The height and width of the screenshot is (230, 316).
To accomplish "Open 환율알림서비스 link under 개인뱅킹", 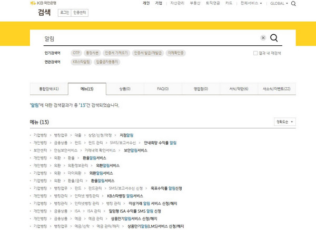I will (x=94, y=158).
